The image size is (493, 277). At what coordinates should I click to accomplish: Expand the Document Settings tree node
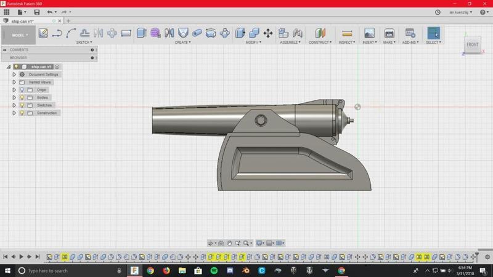[x=14, y=74]
